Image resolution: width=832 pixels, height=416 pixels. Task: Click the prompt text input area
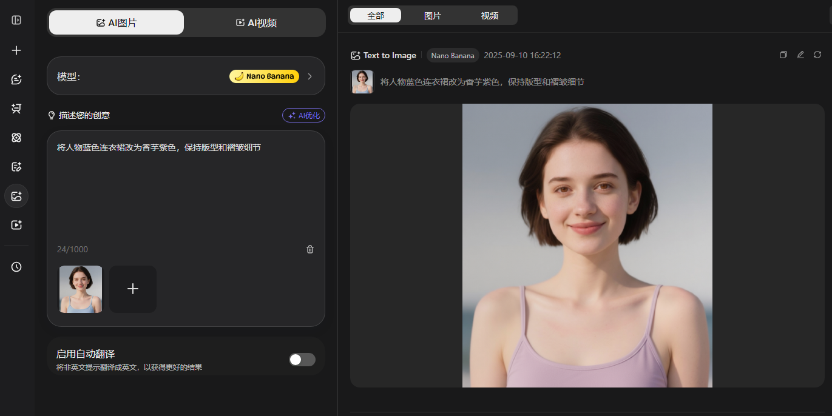186,191
